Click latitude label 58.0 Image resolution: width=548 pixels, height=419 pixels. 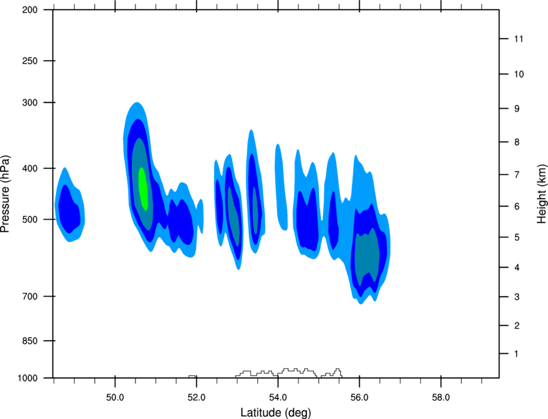pyautogui.click(x=441, y=398)
